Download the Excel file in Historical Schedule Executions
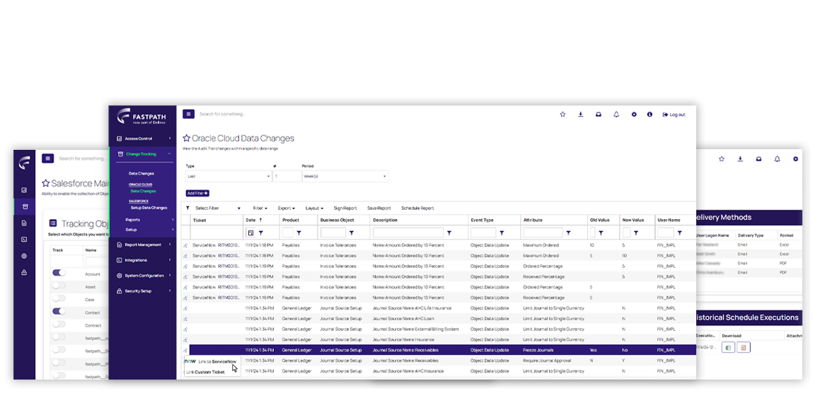This screenshot has width=813, height=405. pos(728,348)
